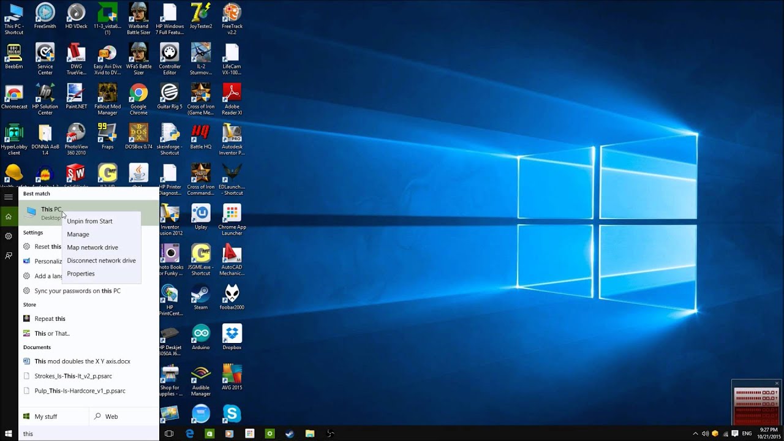Open search settings gear in sidebar
Screen dimensions: 784x441
[9, 236]
